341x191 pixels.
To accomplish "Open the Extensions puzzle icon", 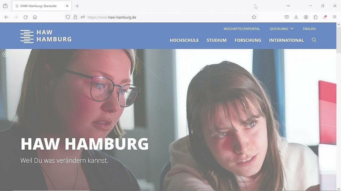I will coord(315,17).
